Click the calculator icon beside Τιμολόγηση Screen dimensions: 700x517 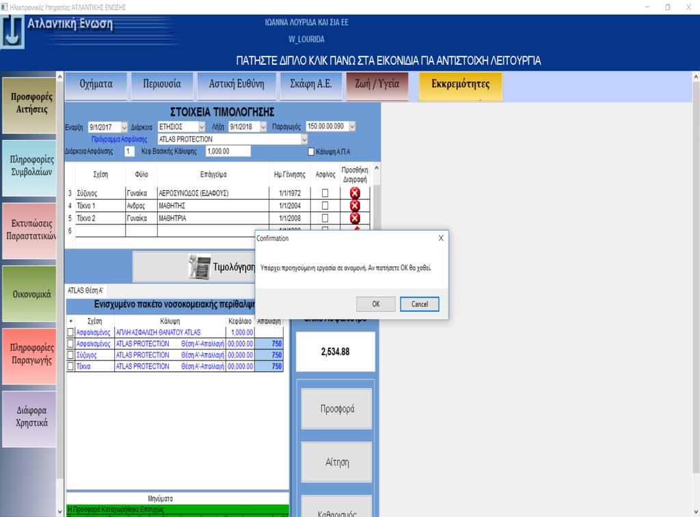pos(200,267)
